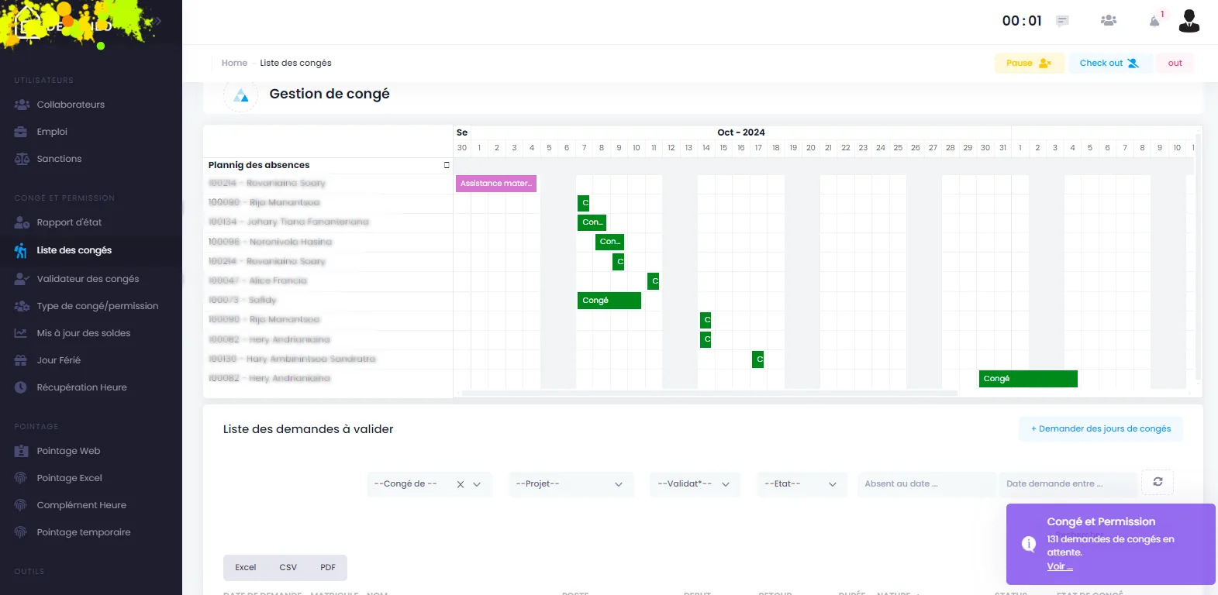Open the --Etat-- dropdown

[802, 484]
